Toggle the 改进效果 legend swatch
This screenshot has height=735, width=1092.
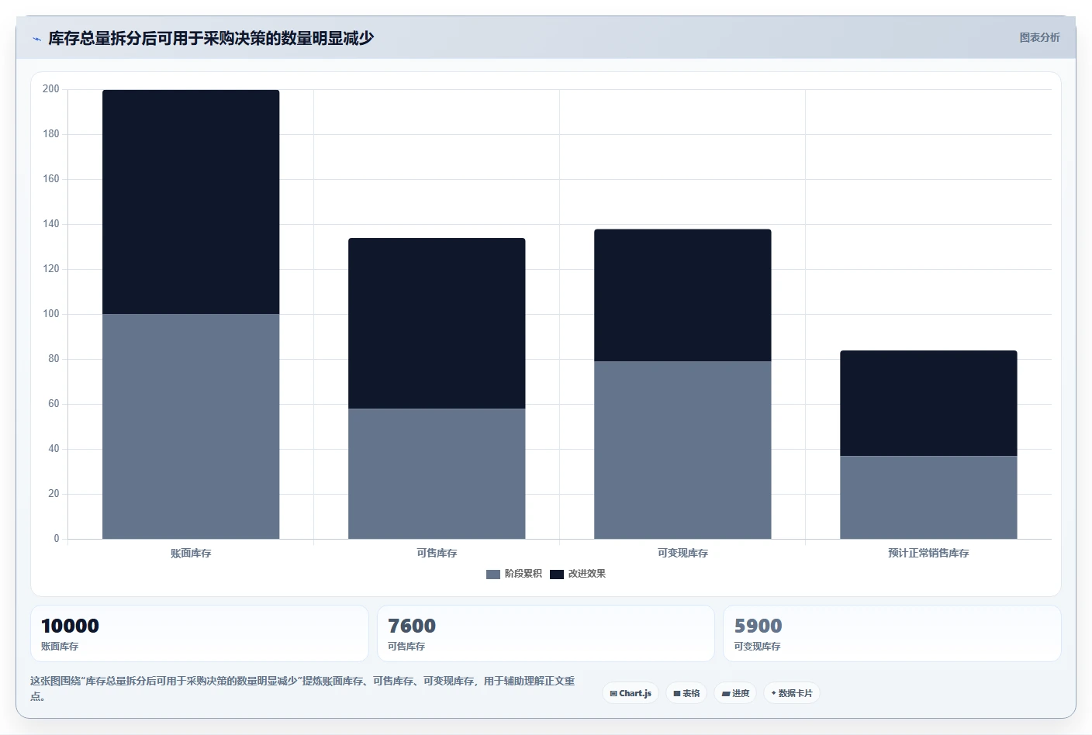click(557, 575)
